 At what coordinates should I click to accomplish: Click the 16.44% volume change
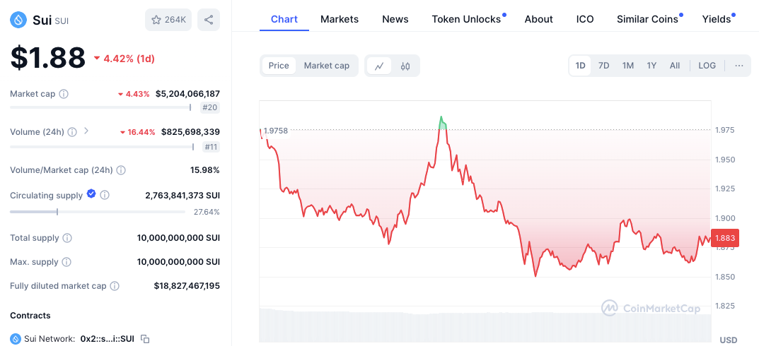click(138, 132)
